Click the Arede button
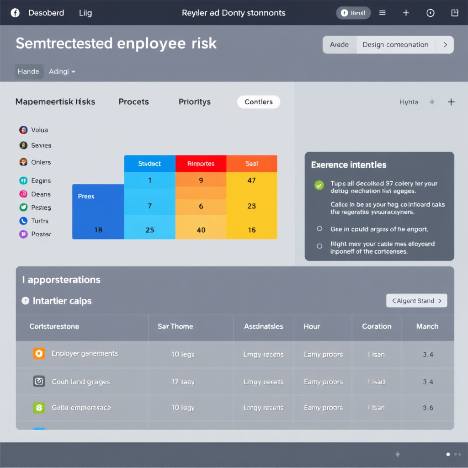Screen dimensions: 468x468 coord(339,45)
